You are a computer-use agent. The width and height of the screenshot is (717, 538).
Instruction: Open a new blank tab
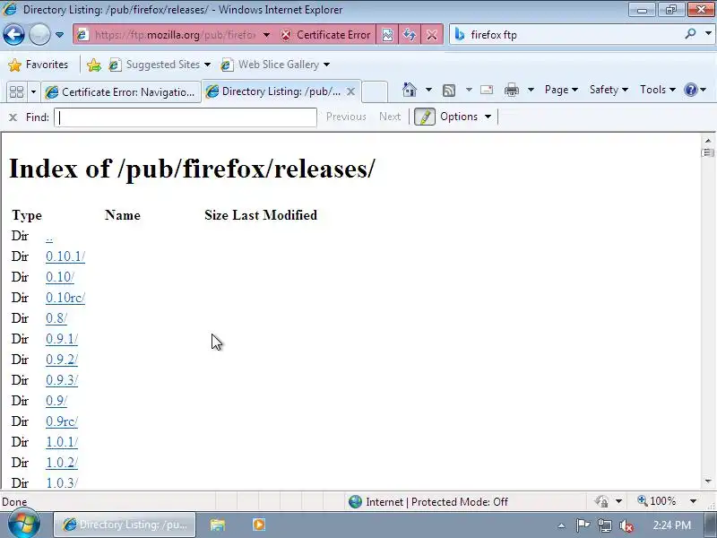coord(375,91)
